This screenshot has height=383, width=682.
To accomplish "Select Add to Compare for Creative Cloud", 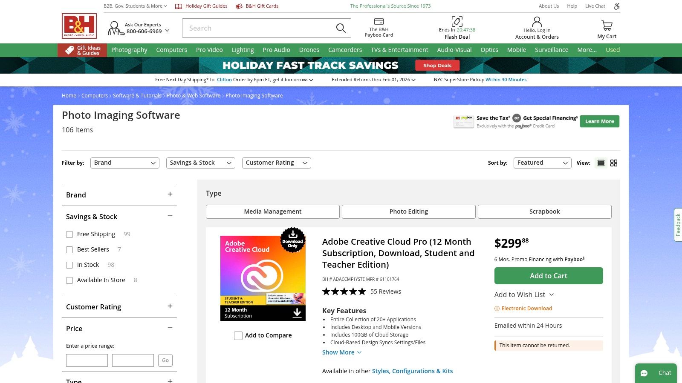I will click(238, 336).
